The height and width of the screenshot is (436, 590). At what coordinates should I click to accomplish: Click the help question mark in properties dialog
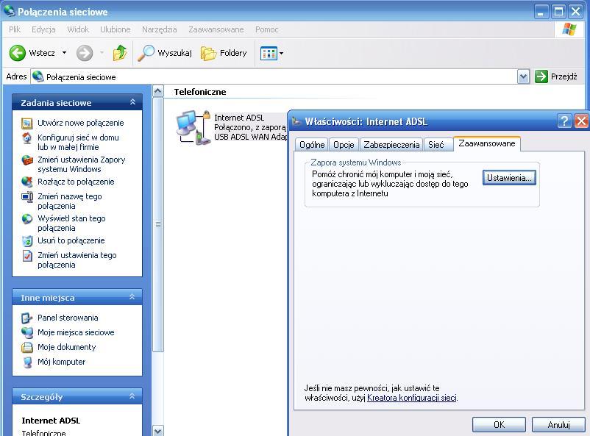click(564, 121)
